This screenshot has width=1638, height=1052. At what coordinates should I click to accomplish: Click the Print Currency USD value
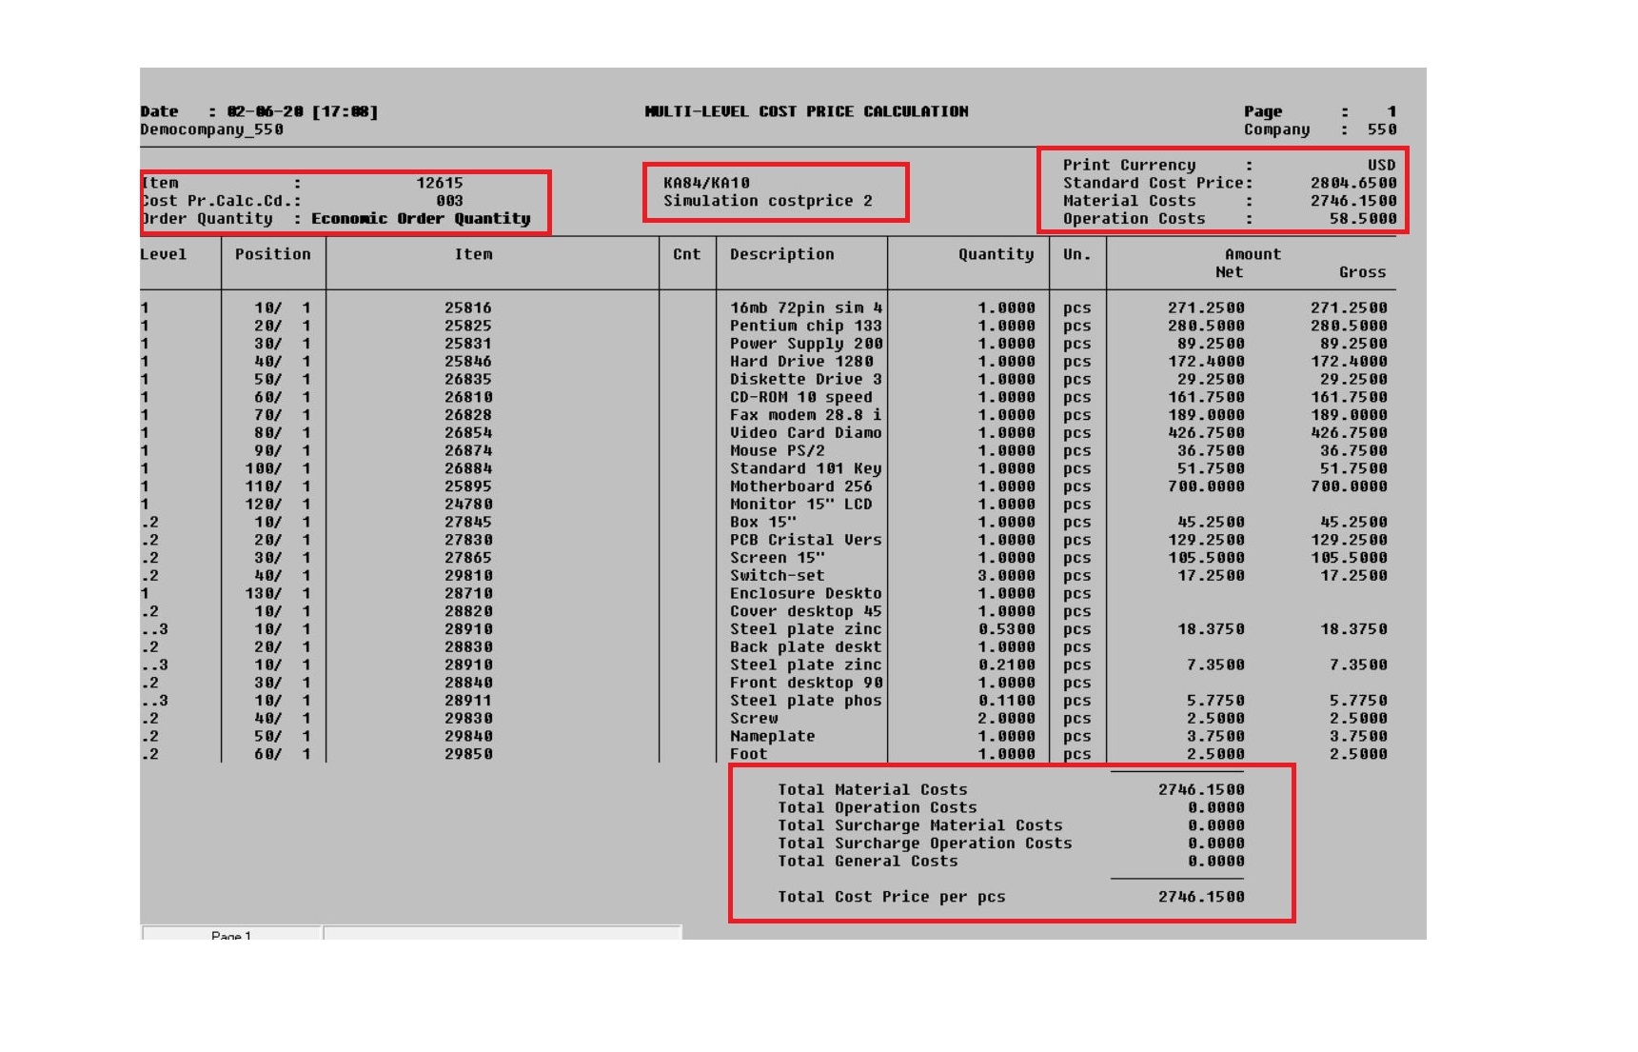tap(1381, 165)
